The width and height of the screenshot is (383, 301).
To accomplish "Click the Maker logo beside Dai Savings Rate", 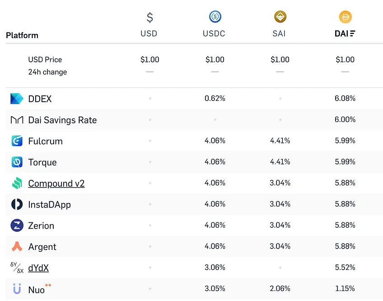I will point(17,120).
